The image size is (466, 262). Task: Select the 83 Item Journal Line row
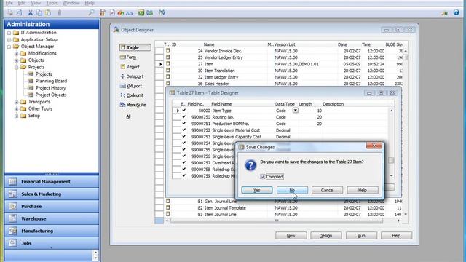tap(280, 215)
